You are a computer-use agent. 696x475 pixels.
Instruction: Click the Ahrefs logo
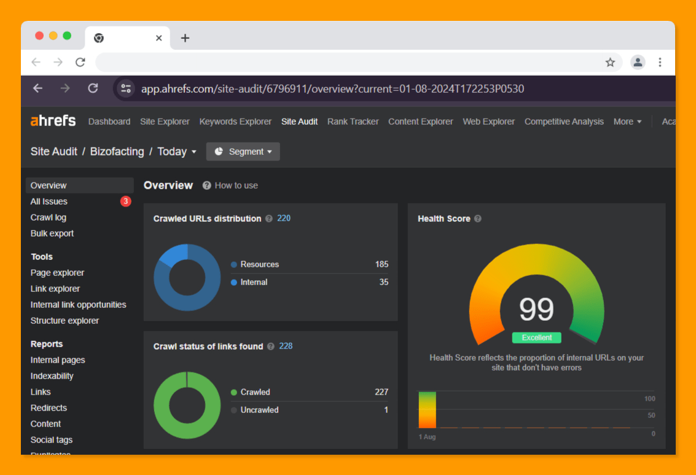click(53, 121)
